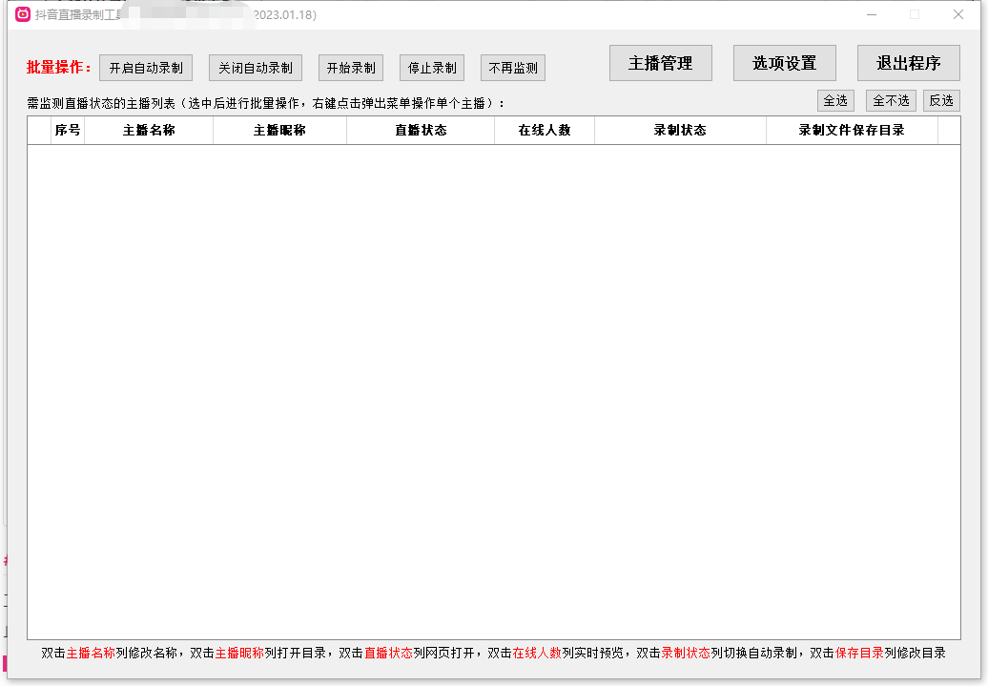Click the 关闭自动录制 button

coord(256,68)
